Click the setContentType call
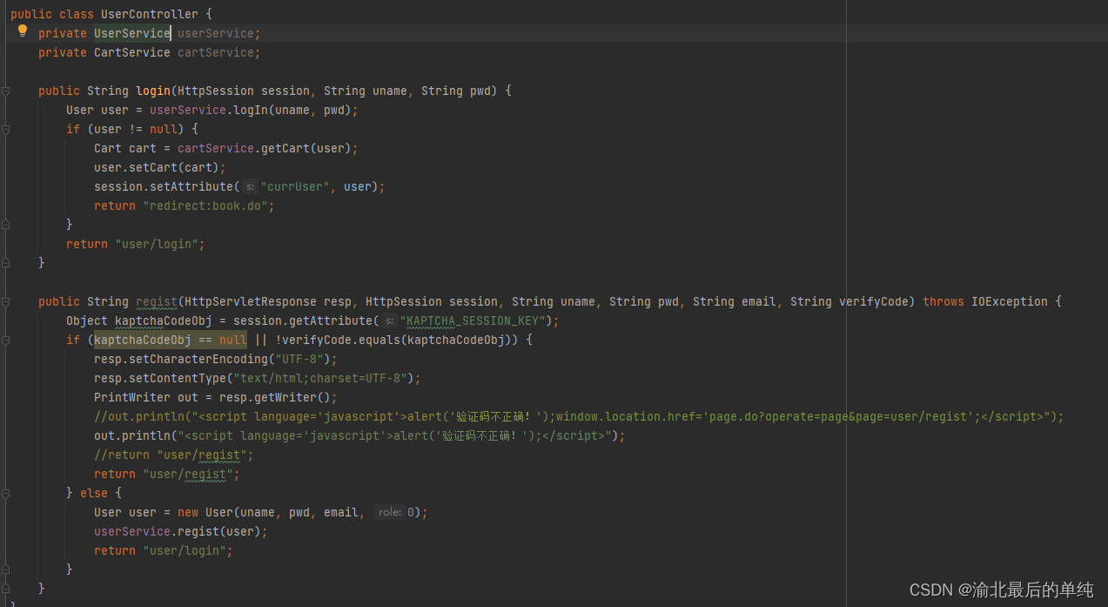Image resolution: width=1108 pixels, height=607 pixels. 178,378
